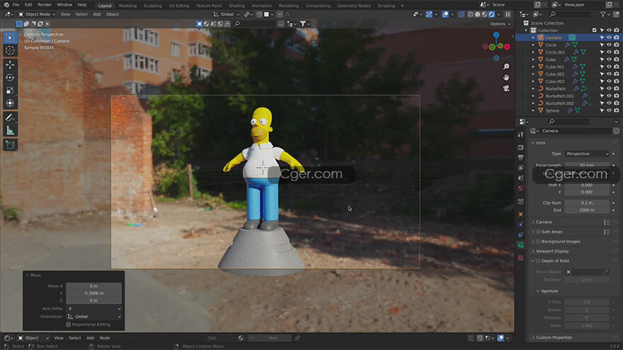Hide the NurbsPath object in viewport
The image size is (623, 350).
[x=609, y=88]
